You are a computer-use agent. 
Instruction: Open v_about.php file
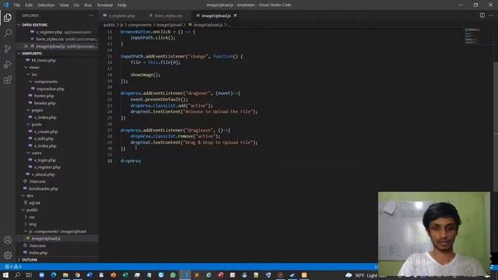pos(43,174)
